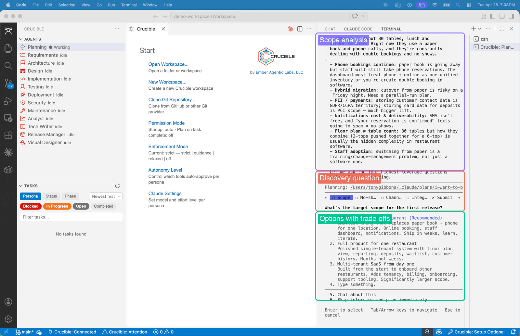Toggle the Open task filter
The width and height of the screenshot is (520, 336).
pyautogui.click(x=81, y=206)
